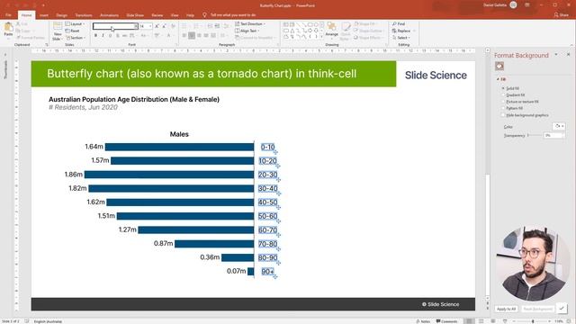This screenshot has width=576, height=324.
Task: Switch to the Review tab
Action: 157,15
